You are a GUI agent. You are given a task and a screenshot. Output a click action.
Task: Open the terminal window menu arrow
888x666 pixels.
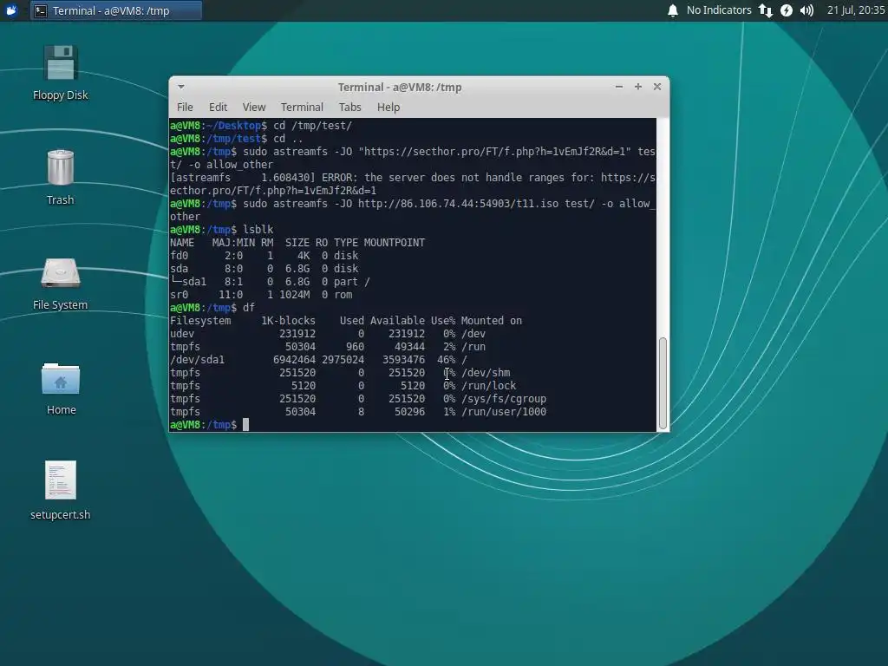pyautogui.click(x=180, y=87)
